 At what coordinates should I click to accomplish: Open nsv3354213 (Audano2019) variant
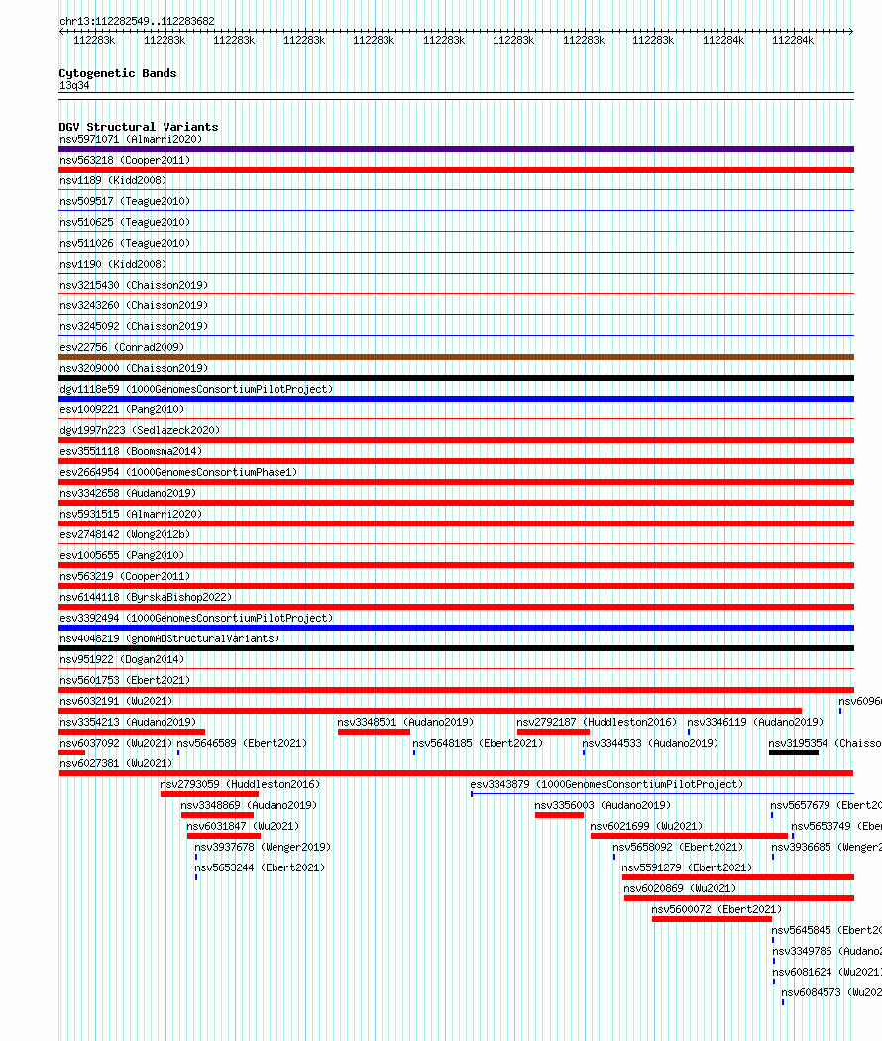128,723
